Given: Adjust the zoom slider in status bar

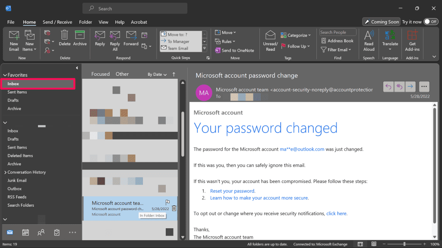Looking at the screenshot, I should click(x=404, y=244).
